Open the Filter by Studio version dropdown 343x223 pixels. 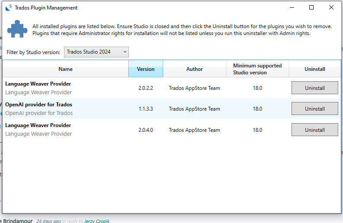pyautogui.click(x=96, y=52)
